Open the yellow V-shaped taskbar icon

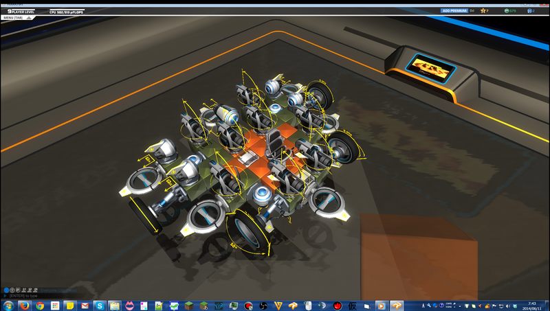click(x=278, y=306)
